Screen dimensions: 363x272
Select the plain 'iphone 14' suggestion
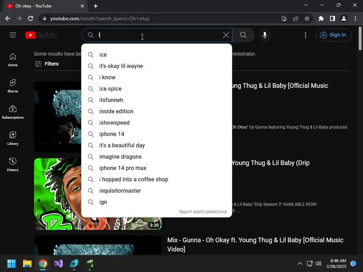157,134
